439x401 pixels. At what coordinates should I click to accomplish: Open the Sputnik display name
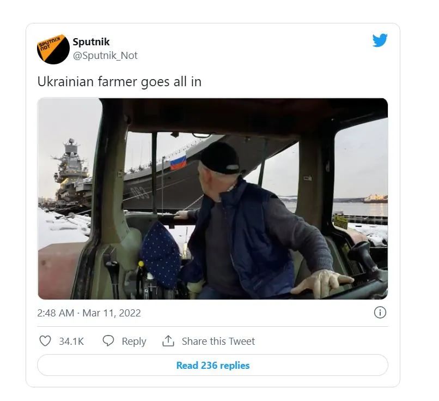(91, 42)
